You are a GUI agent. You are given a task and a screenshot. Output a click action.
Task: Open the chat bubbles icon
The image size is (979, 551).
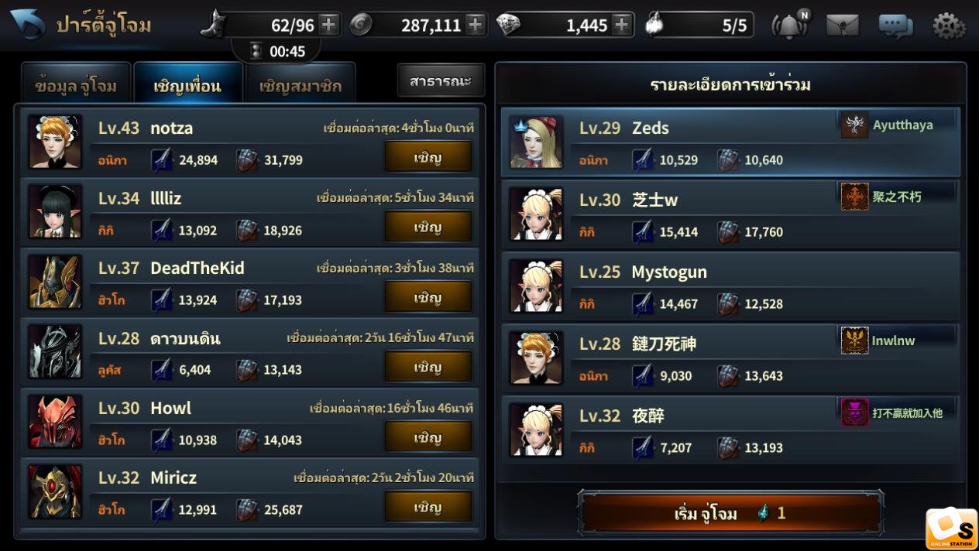point(895,26)
